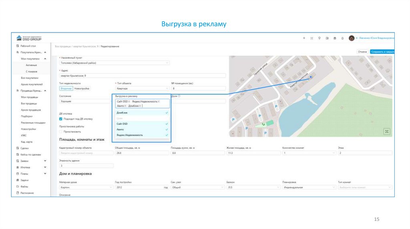Open the Количество комнат dropdown
410x229 pixels.
pos(309,153)
